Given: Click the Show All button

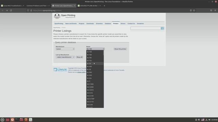Looking at the screenshot, I should pyautogui.click(x=79, y=57).
